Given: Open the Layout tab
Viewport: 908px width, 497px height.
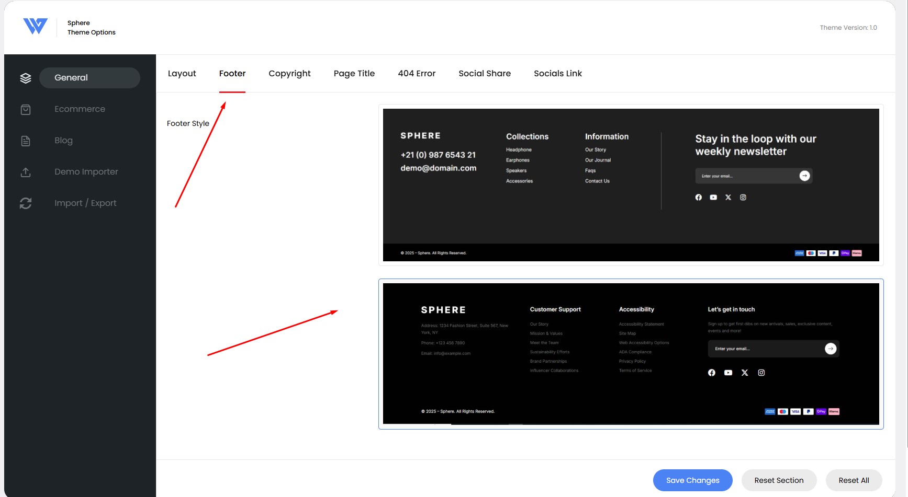Looking at the screenshot, I should 182,74.
